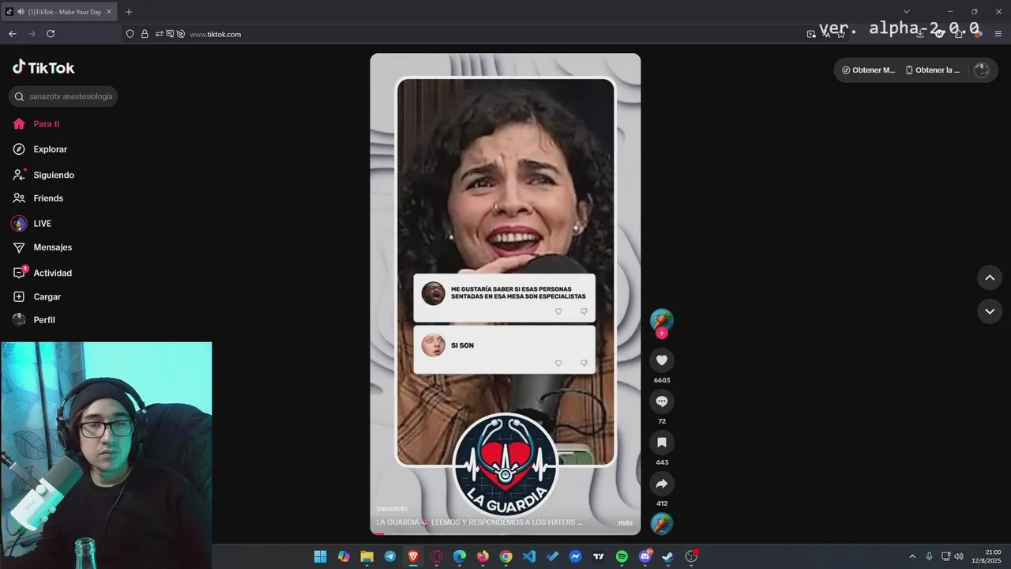This screenshot has height=569, width=1011.
Task: Expand the caption with 'más'
Action: point(625,522)
